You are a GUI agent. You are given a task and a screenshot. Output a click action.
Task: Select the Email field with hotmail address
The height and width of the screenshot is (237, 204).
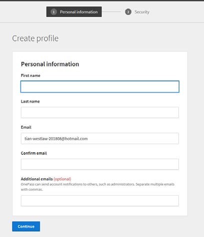(100, 139)
